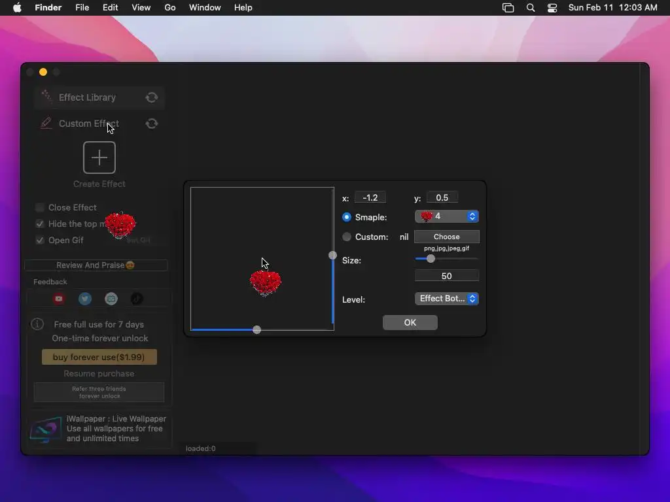Click the iWallpaper app icon

(45, 429)
